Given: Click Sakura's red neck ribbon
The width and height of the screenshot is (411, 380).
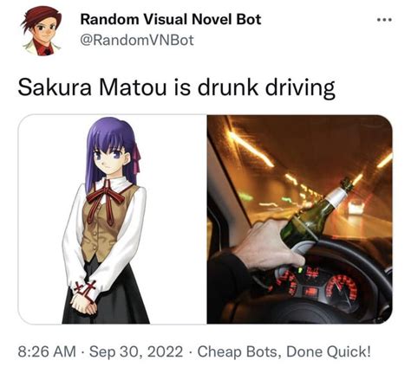Looking at the screenshot, I should 105,201.
